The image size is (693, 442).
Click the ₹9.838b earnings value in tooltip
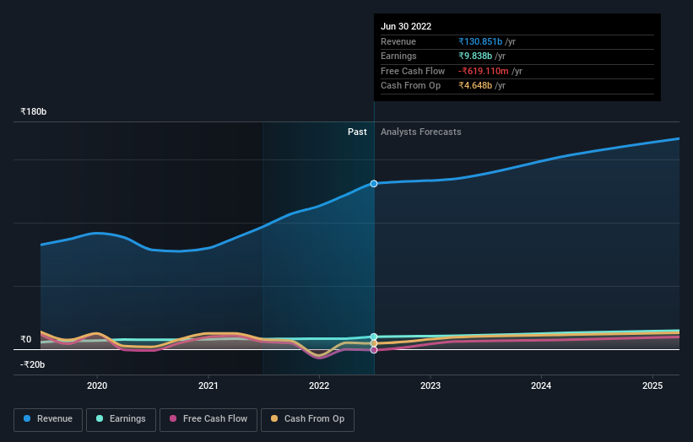pos(475,56)
